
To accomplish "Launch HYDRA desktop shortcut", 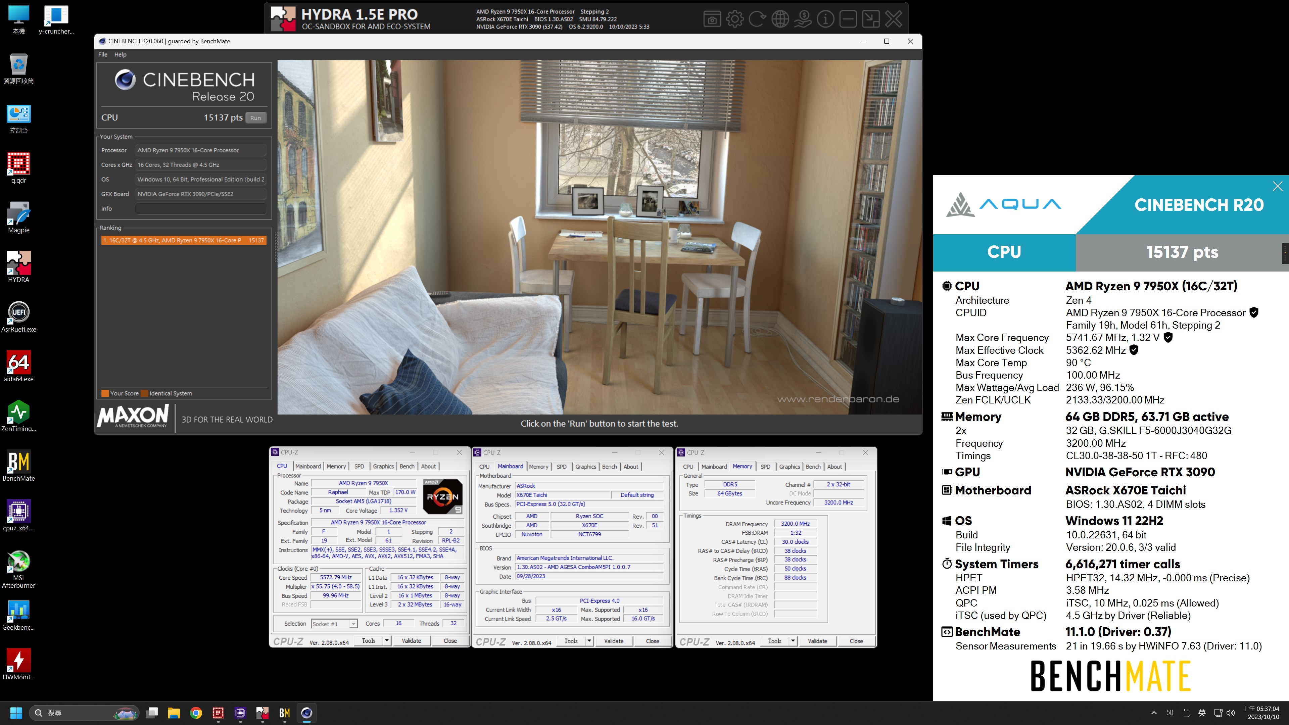I will click(x=18, y=267).
